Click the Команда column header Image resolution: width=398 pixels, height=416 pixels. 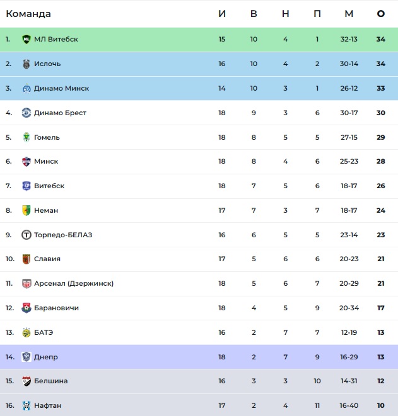28,14
